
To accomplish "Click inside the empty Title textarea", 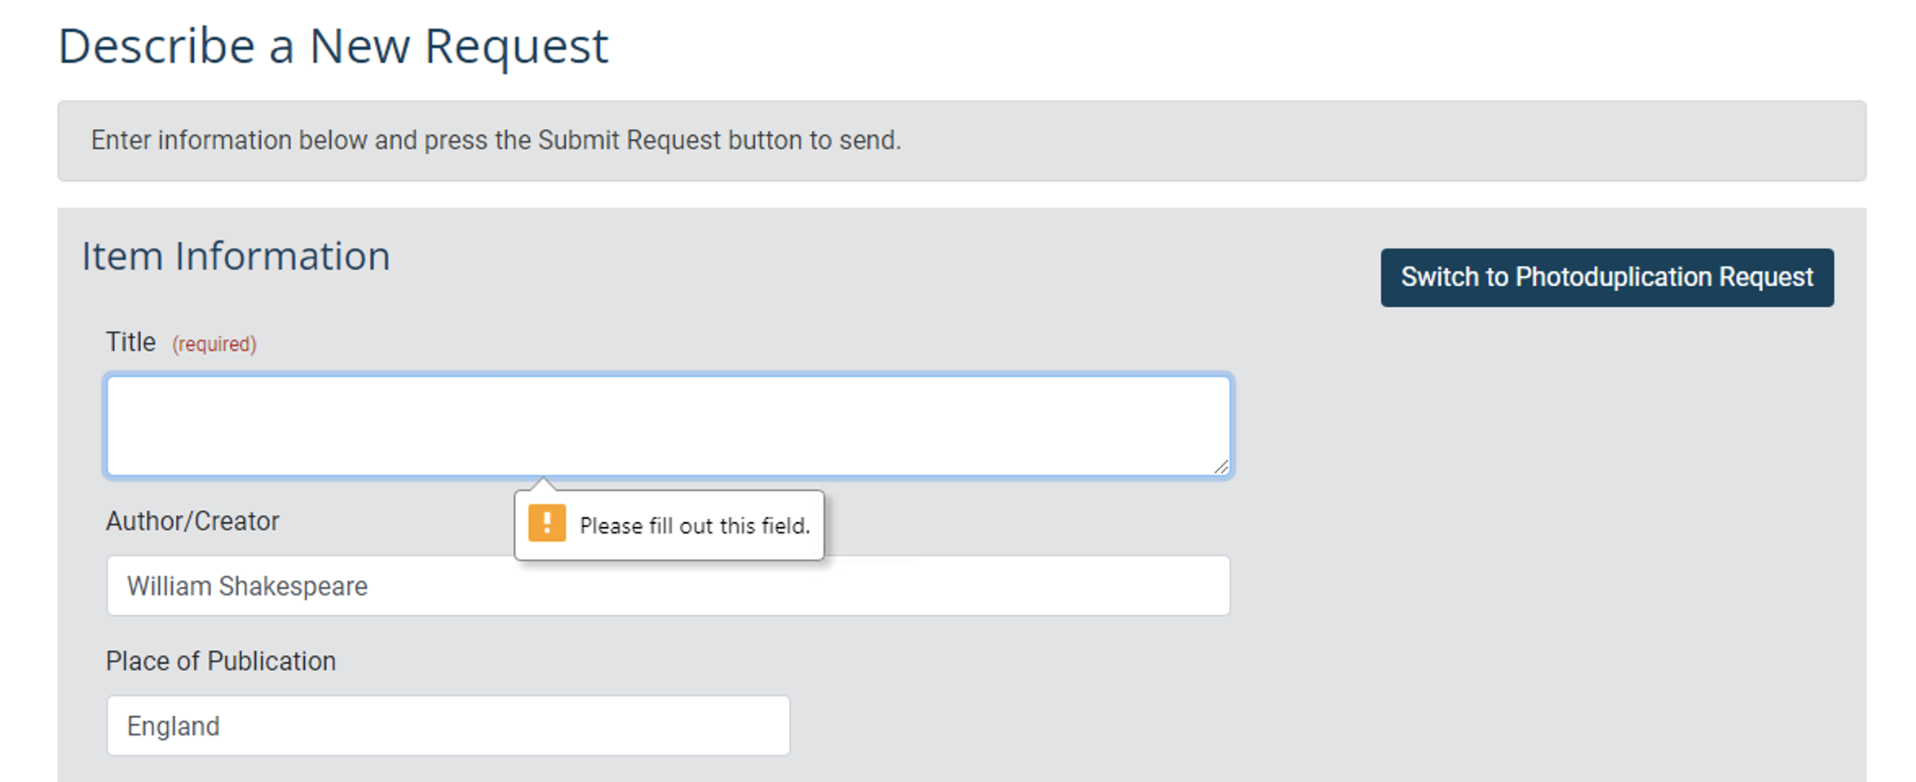I will (669, 424).
